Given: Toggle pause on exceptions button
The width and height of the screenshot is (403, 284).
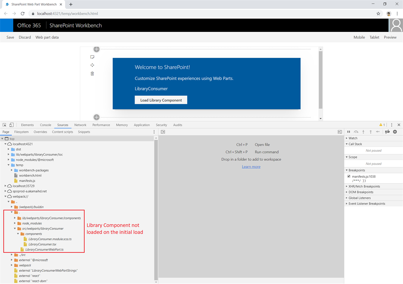Looking at the screenshot, I should click(x=395, y=132).
